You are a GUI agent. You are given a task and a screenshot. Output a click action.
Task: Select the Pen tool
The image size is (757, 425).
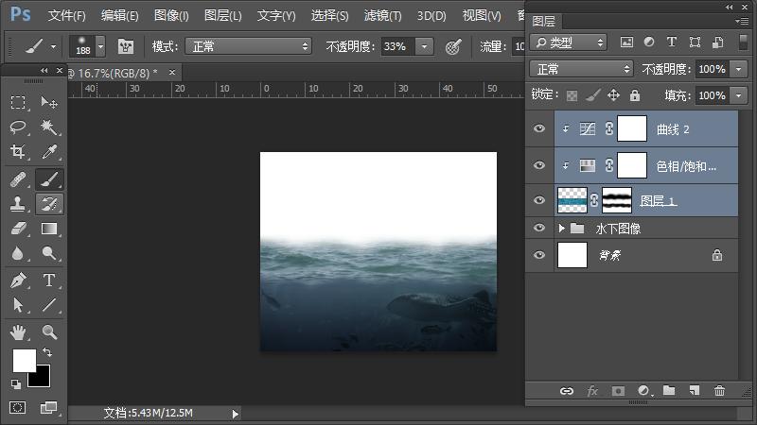click(18, 280)
